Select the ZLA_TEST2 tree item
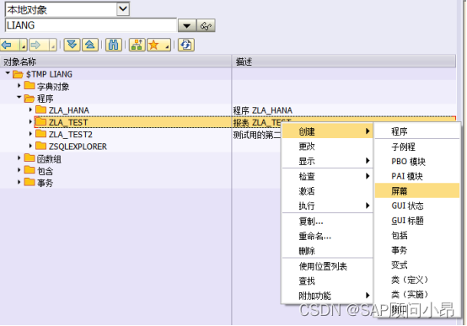 pyautogui.click(x=71, y=135)
